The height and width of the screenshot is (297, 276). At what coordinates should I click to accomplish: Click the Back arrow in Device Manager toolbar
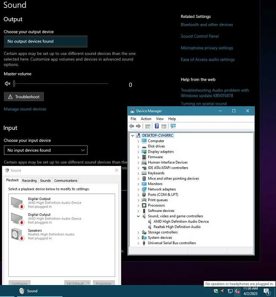[x=131, y=126]
